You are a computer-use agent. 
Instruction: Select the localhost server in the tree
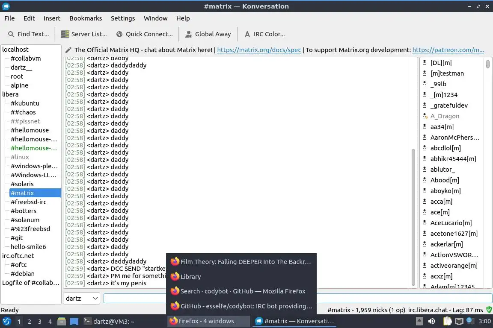click(x=15, y=49)
